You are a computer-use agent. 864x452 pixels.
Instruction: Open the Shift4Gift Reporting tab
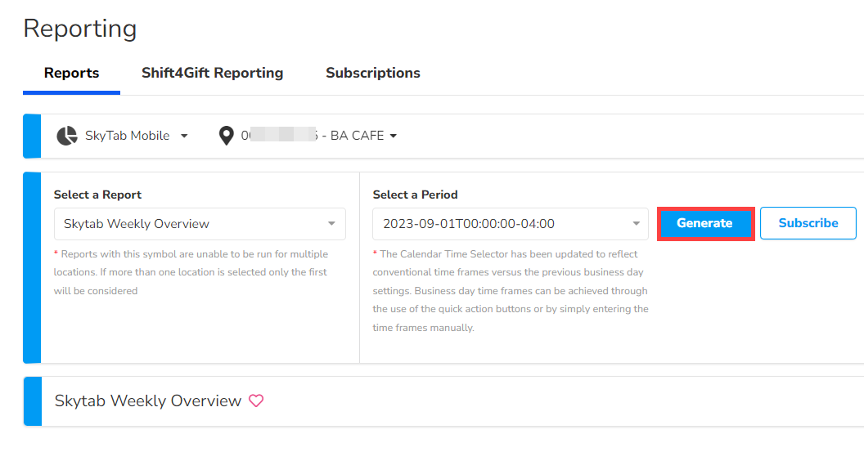coord(212,73)
